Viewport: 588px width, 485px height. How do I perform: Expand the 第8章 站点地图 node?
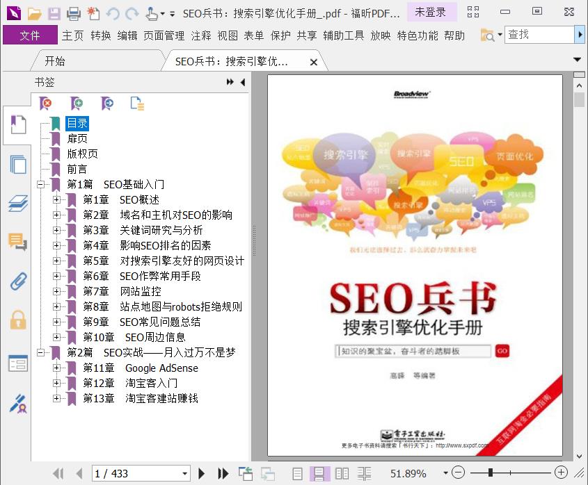coord(56,306)
